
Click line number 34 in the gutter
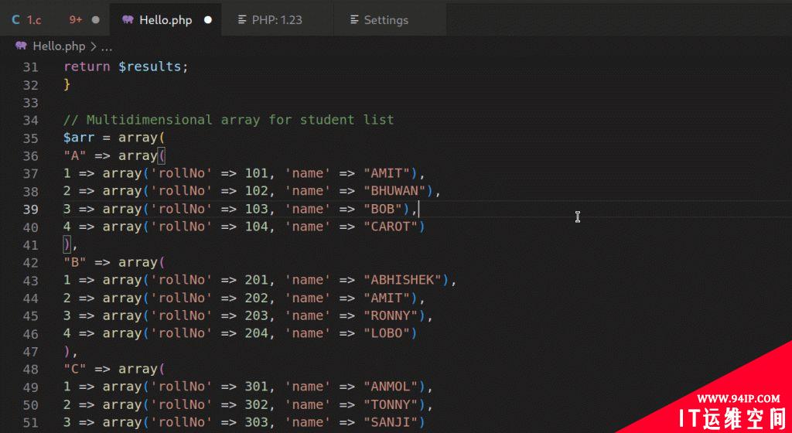click(30, 121)
